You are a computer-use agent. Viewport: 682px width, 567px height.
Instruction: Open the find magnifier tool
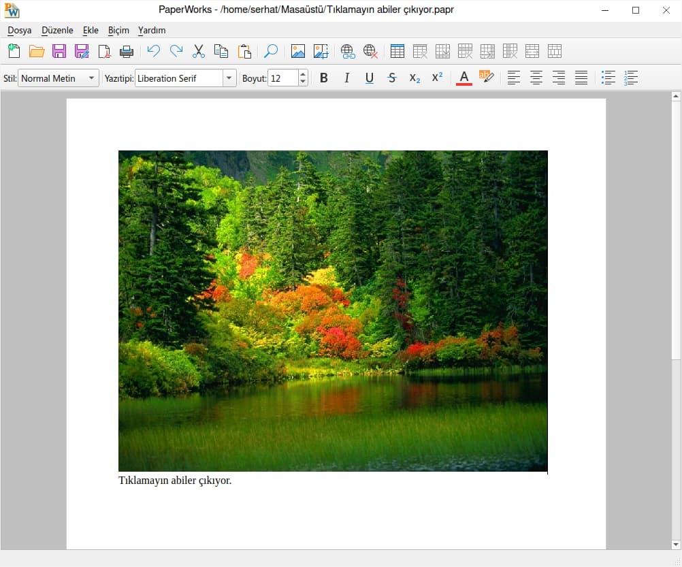tap(271, 51)
